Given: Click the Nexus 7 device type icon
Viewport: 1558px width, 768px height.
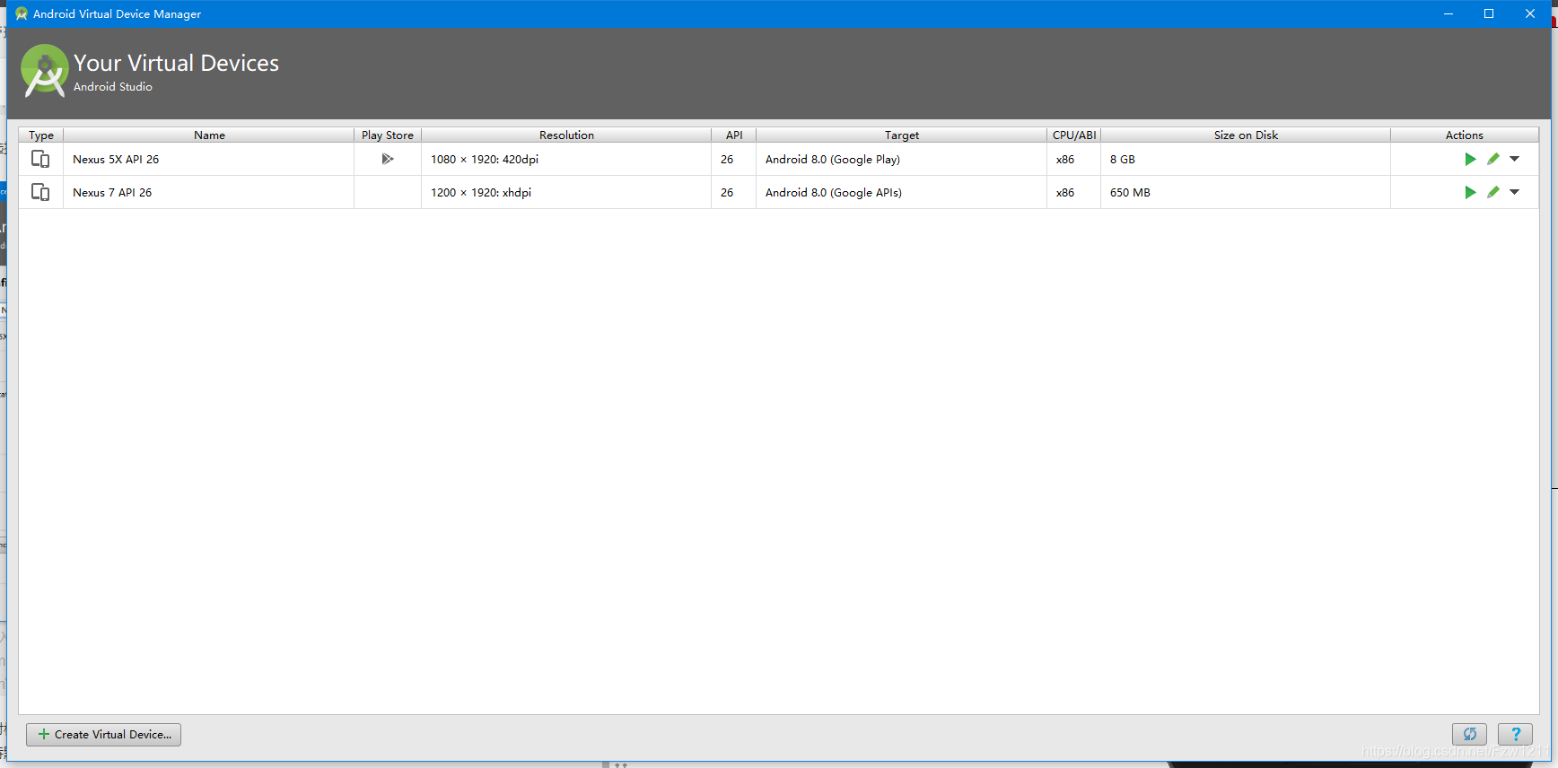Looking at the screenshot, I should (40, 192).
